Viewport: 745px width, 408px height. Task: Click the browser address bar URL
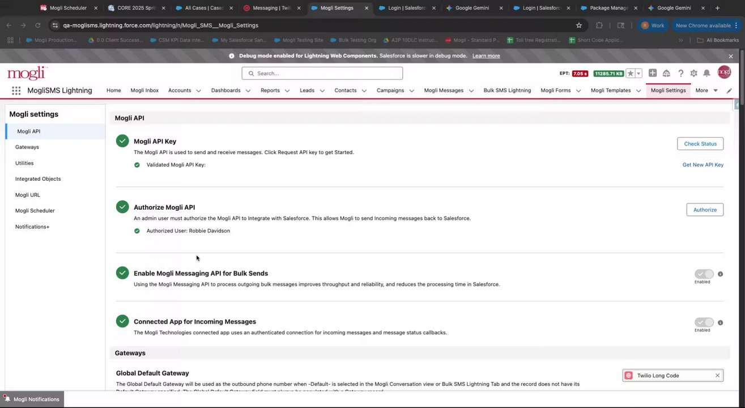pyautogui.click(x=161, y=25)
